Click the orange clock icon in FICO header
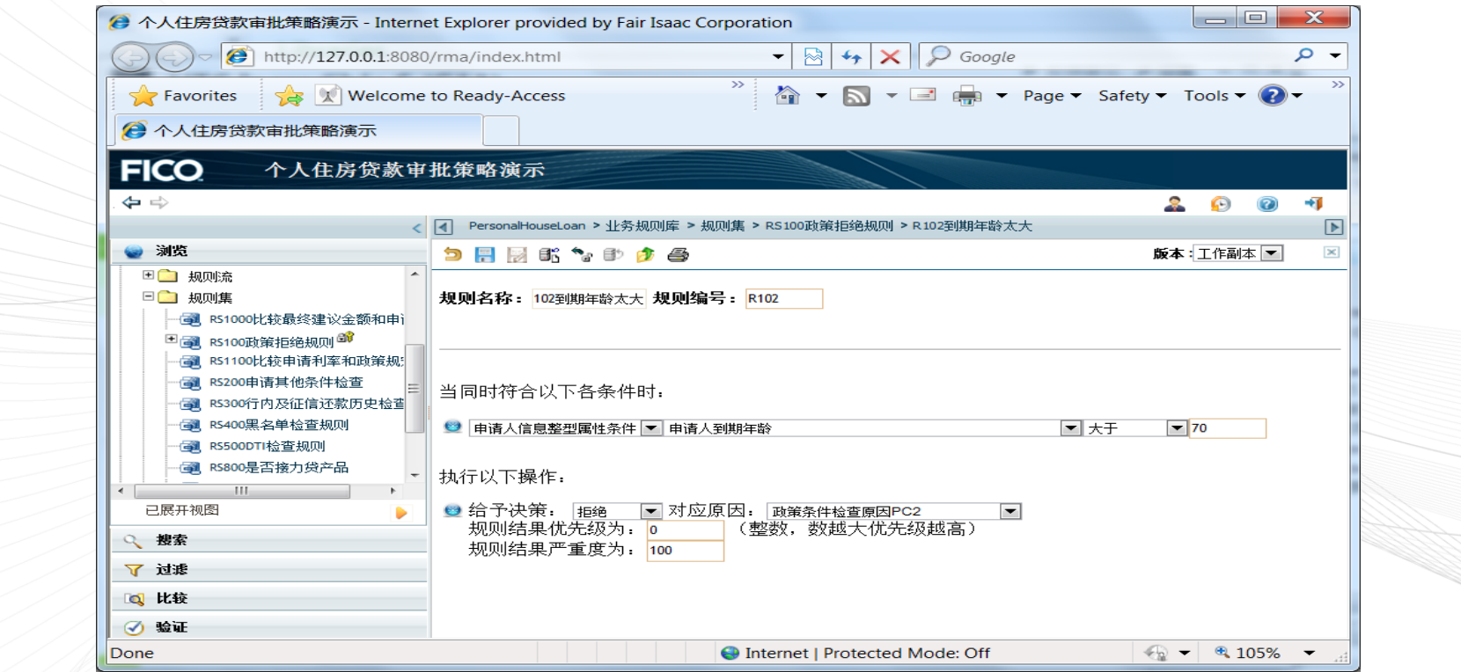 pyautogui.click(x=1221, y=204)
